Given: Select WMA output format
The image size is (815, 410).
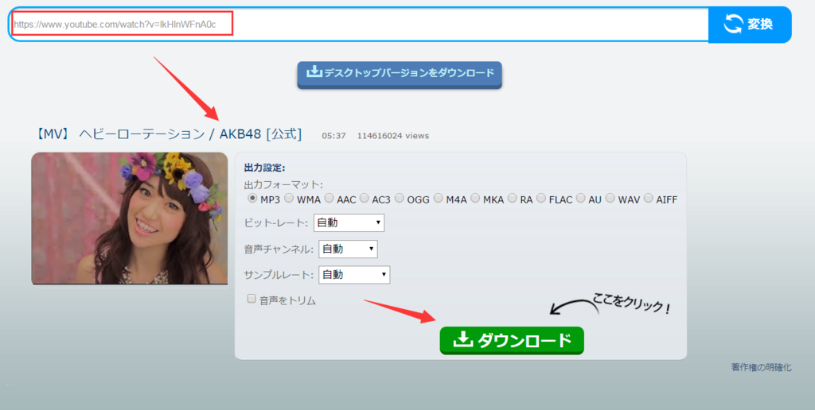Looking at the screenshot, I should click(x=288, y=199).
